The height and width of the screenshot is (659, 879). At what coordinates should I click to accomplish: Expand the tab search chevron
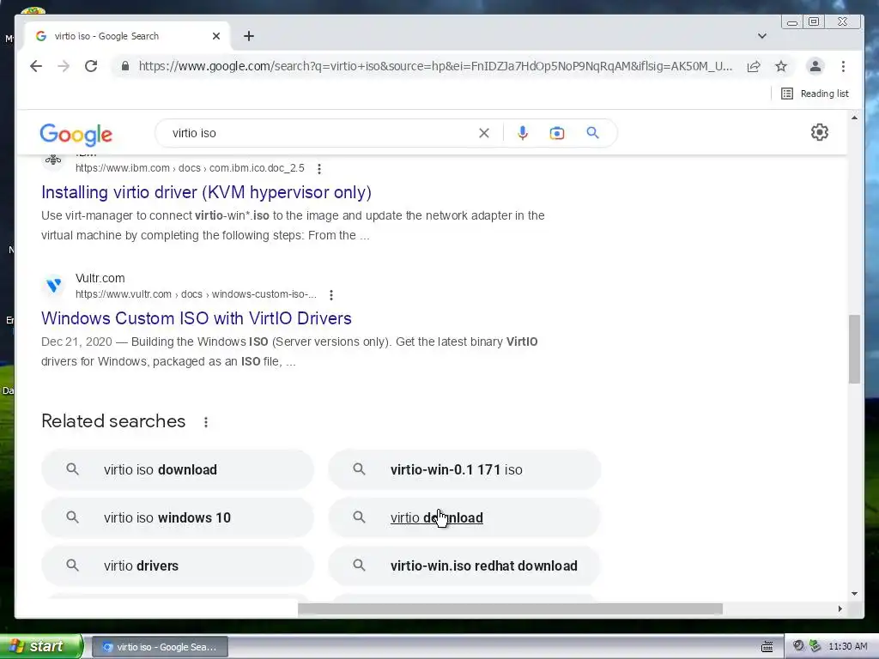coord(762,36)
